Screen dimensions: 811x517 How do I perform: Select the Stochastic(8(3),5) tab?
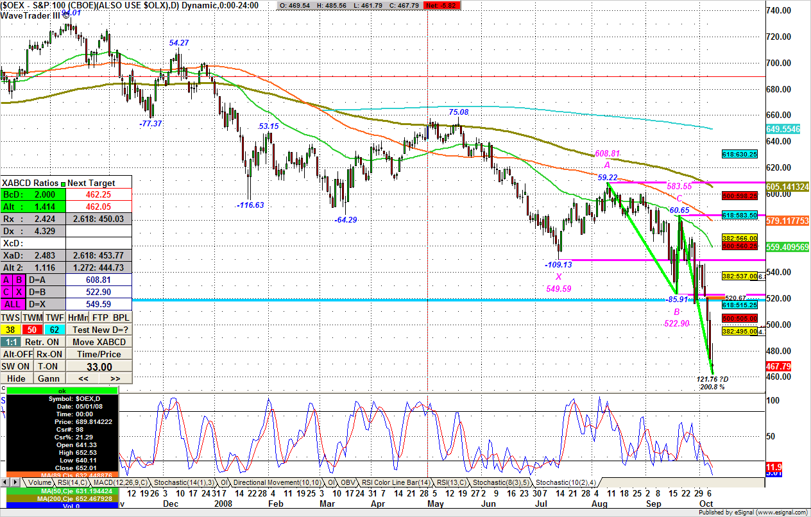501,482
